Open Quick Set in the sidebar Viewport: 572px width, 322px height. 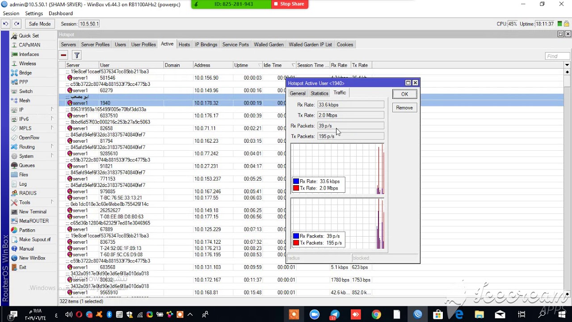tap(29, 36)
